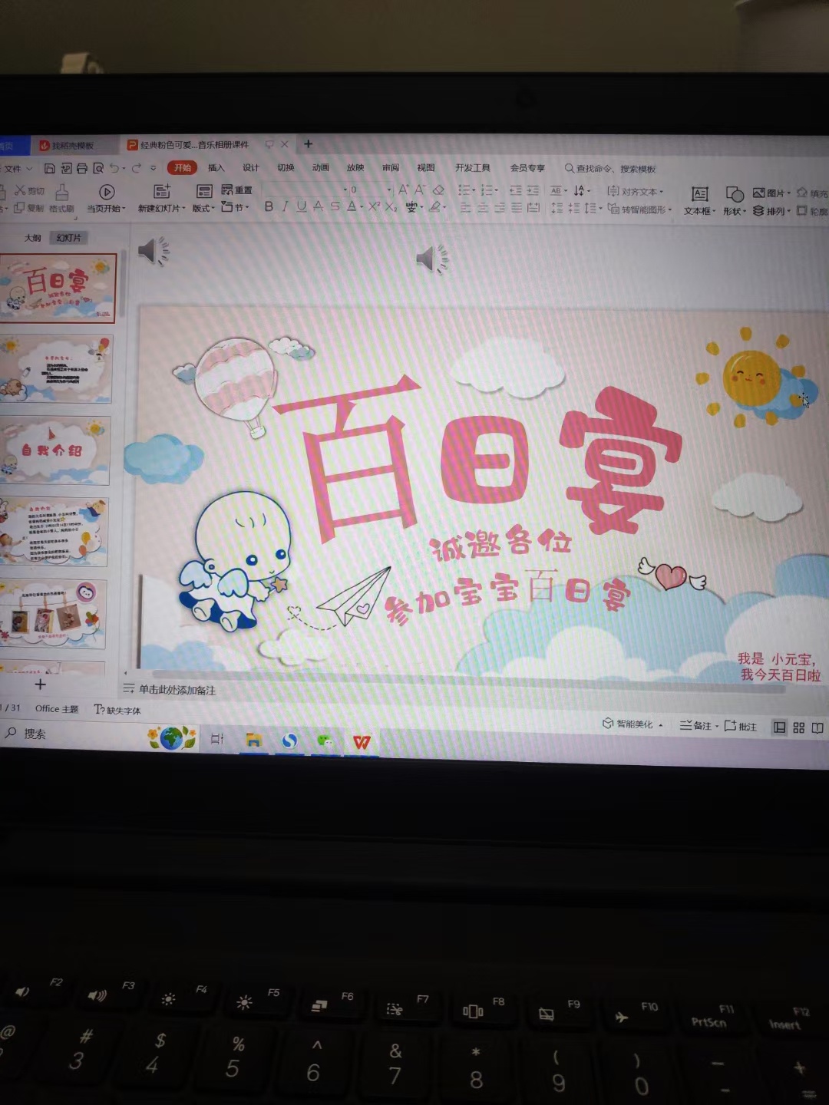Open the 动画 animation tab
This screenshot has width=829, height=1105.
coord(320,168)
